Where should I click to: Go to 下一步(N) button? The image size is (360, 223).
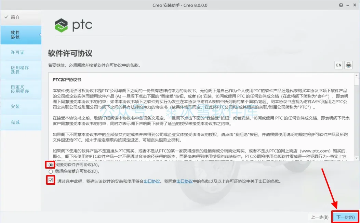click(345, 217)
